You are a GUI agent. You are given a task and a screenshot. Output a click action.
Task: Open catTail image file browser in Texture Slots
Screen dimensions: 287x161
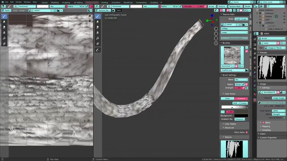[244, 25]
